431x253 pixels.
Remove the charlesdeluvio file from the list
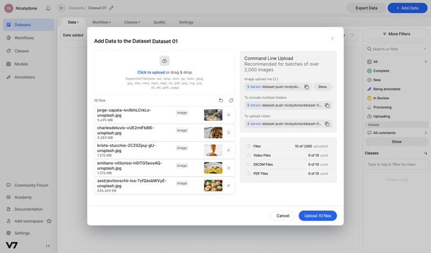pyautogui.click(x=228, y=132)
